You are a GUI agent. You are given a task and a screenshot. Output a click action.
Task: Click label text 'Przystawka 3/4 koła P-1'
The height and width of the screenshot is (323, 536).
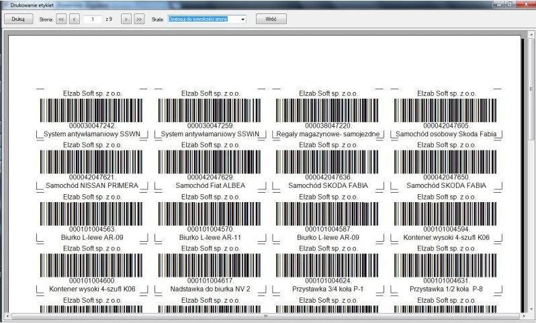tap(328, 289)
